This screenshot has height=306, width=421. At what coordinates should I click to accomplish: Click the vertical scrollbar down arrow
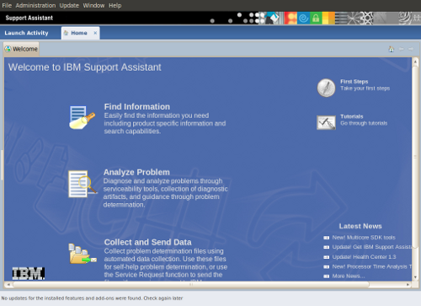[x=415, y=277]
